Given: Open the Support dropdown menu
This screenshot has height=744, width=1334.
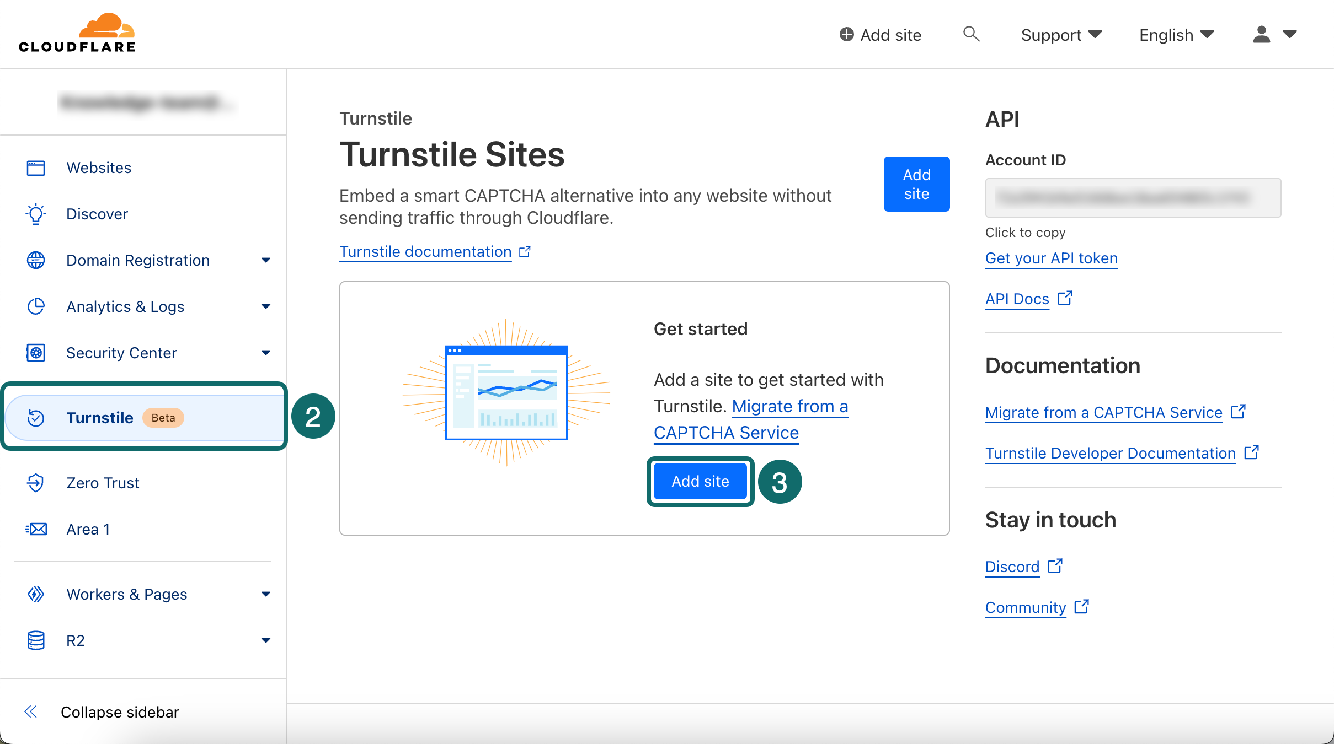Looking at the screenshot, I should 1061,35.
